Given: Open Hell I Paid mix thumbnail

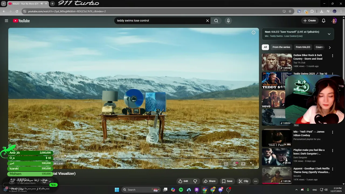Looking at the screenshot, I should point(277,138).
